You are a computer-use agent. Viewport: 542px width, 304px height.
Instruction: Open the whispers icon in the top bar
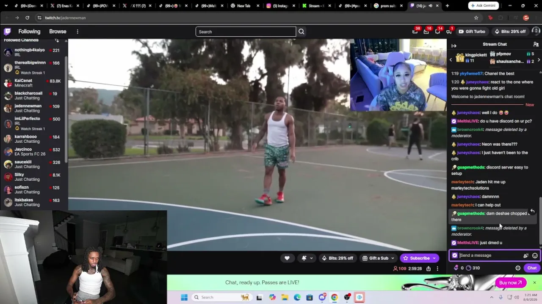tap(449, 32)
